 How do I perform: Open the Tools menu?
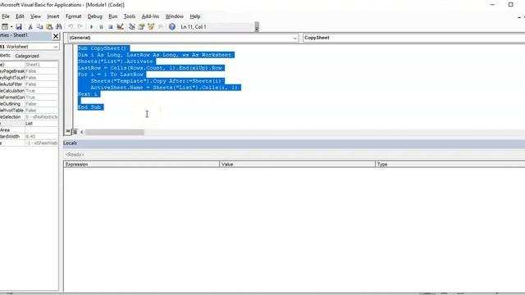pos(130,16)
